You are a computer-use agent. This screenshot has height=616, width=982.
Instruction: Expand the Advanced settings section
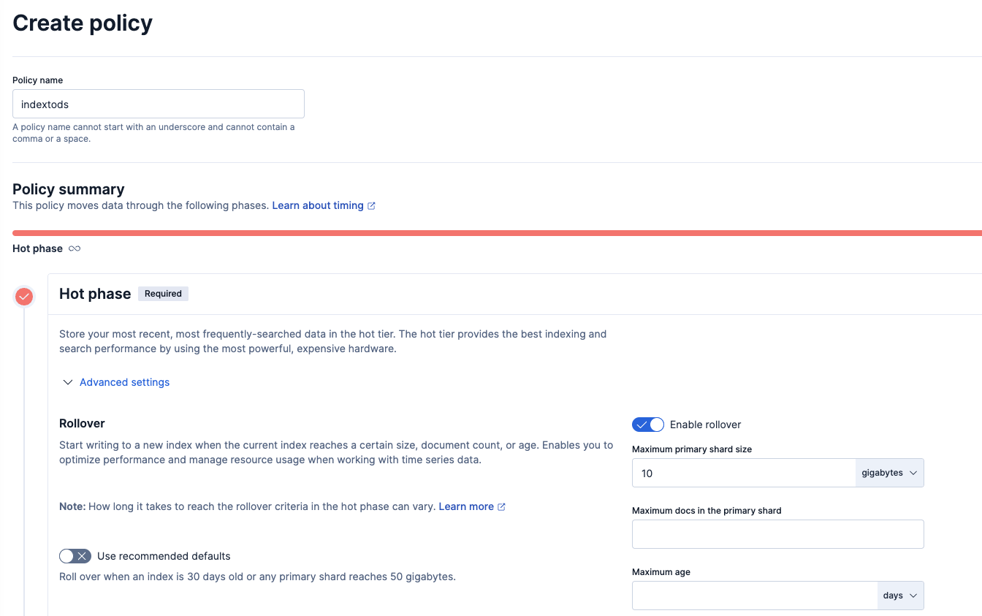pyautogui.click(x=124, y=381)
